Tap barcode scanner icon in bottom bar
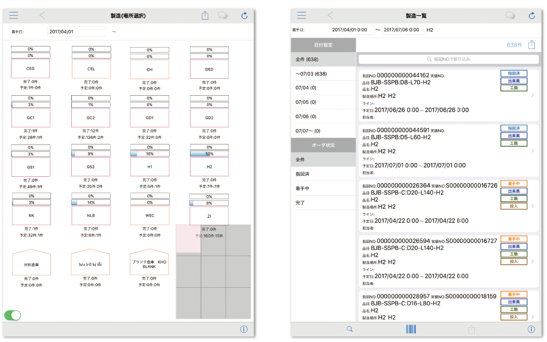The width and height of the screenshot is (547, 342). (x=411, y=329)
